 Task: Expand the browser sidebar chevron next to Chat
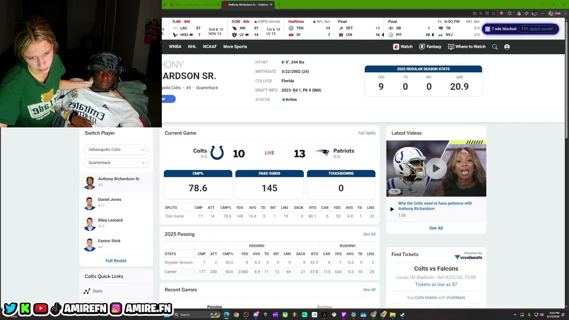tap(565, 13)
